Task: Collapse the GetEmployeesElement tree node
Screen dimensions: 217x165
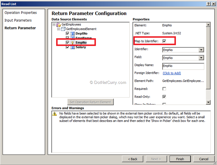Action: 59,29
